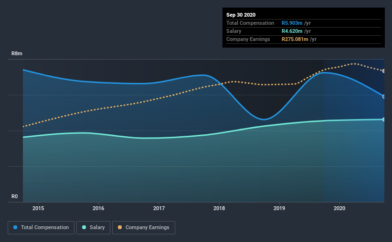Click the Company Earnings endpoint marker
The image size is (392, 242).
click(x=384, y=71)
